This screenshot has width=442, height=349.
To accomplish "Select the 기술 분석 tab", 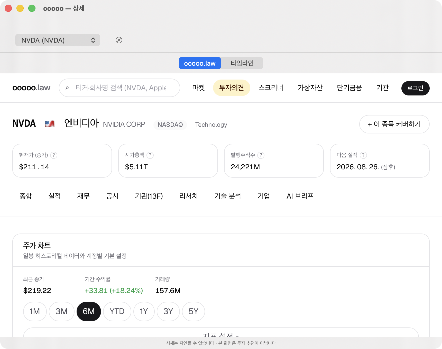I will pyautogui.click(x=228, y=196).
